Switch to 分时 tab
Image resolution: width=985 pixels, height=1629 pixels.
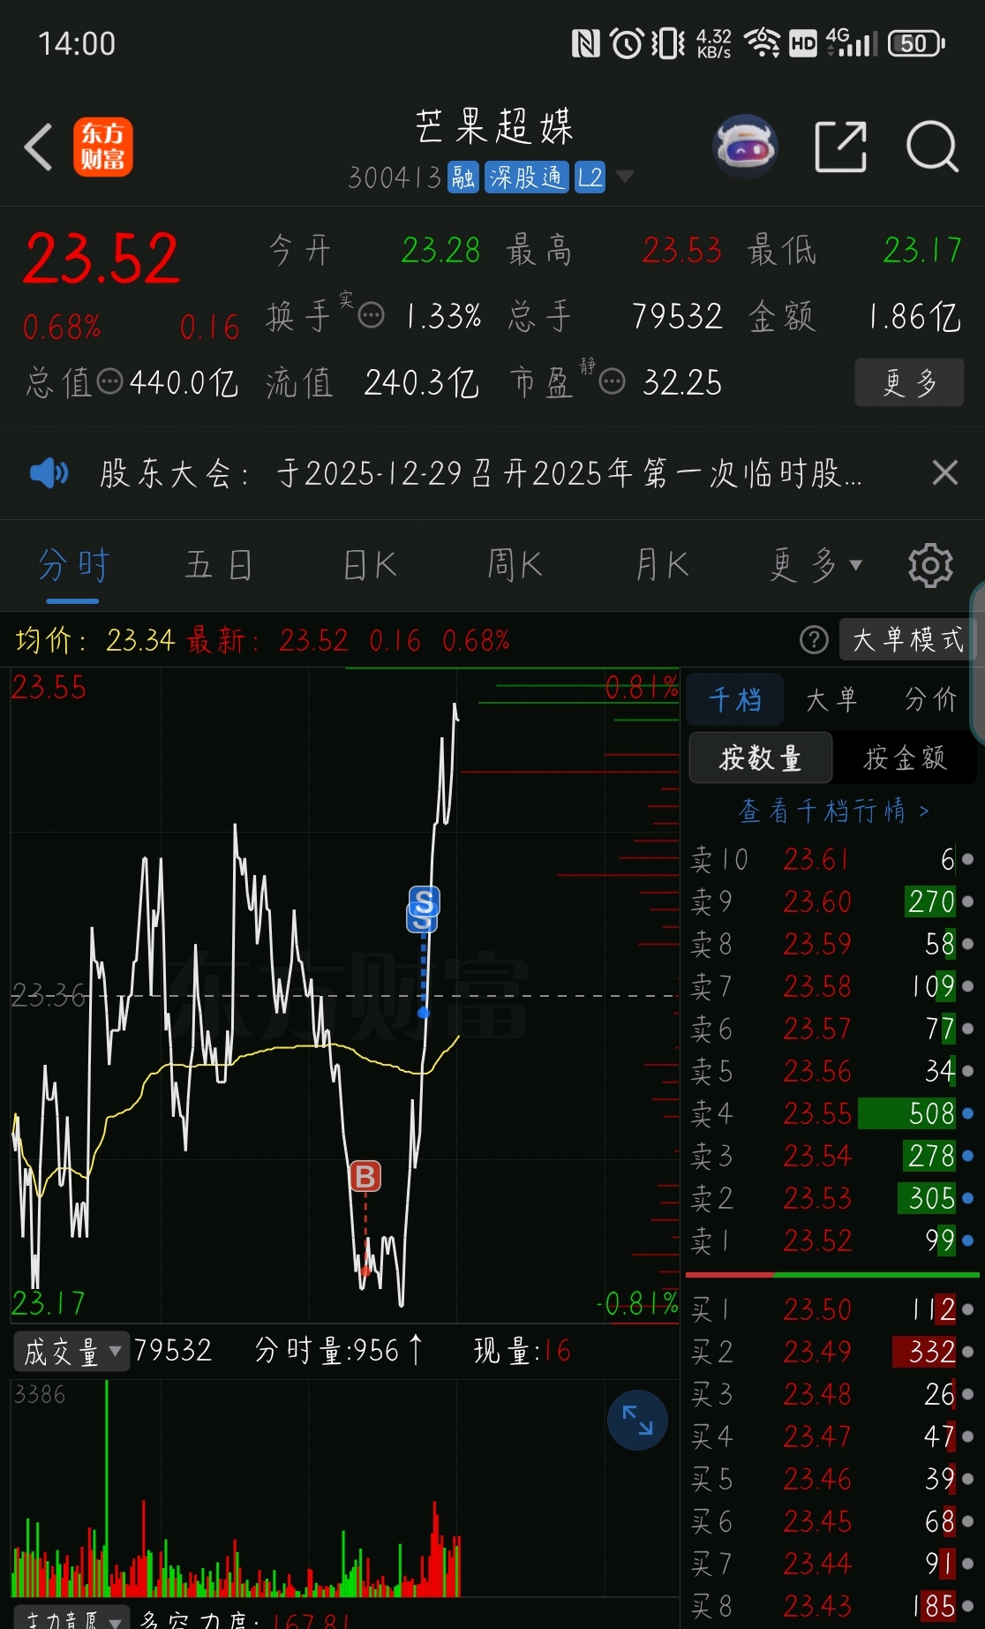[73, 565]
